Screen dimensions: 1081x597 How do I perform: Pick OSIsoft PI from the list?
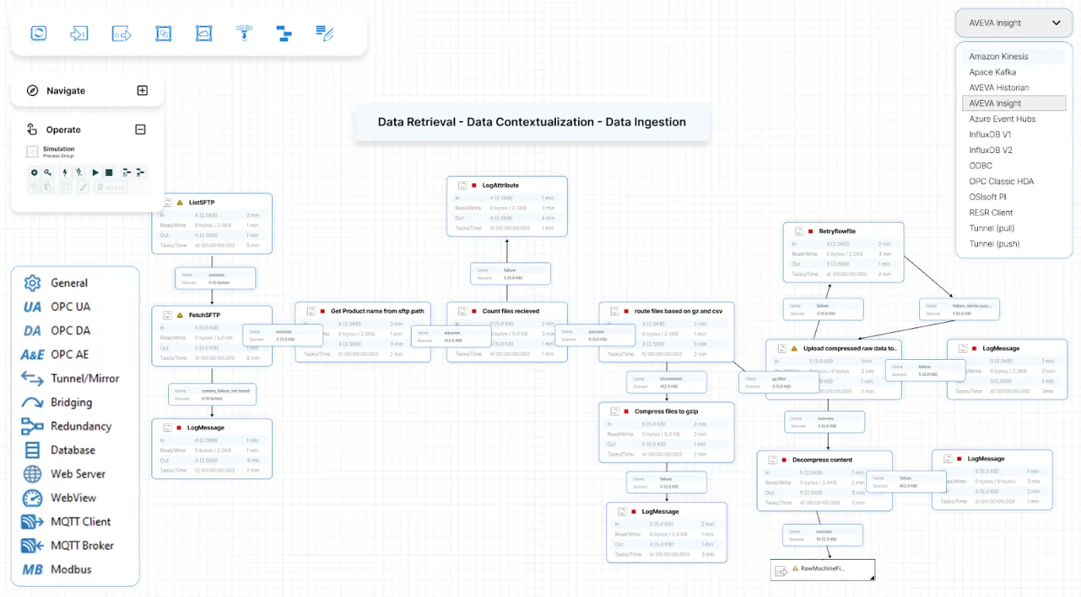(x=1014, y=197)
